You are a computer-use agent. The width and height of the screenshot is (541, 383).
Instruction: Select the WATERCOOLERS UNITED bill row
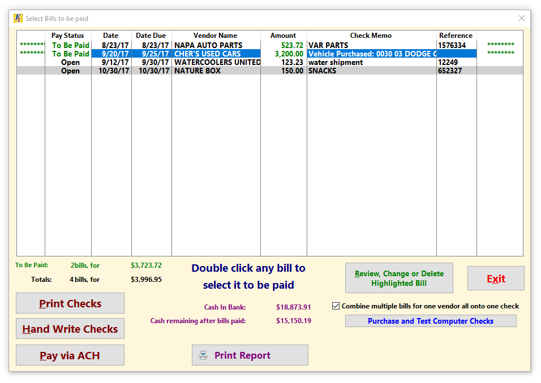[215, 62]
